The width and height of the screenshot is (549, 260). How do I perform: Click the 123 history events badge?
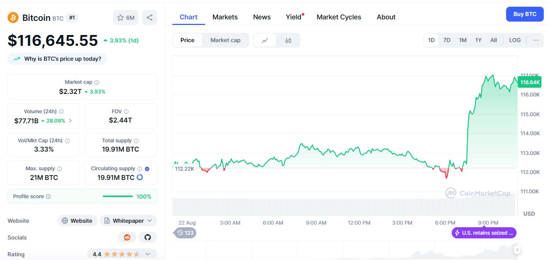(x=185, y=233)
